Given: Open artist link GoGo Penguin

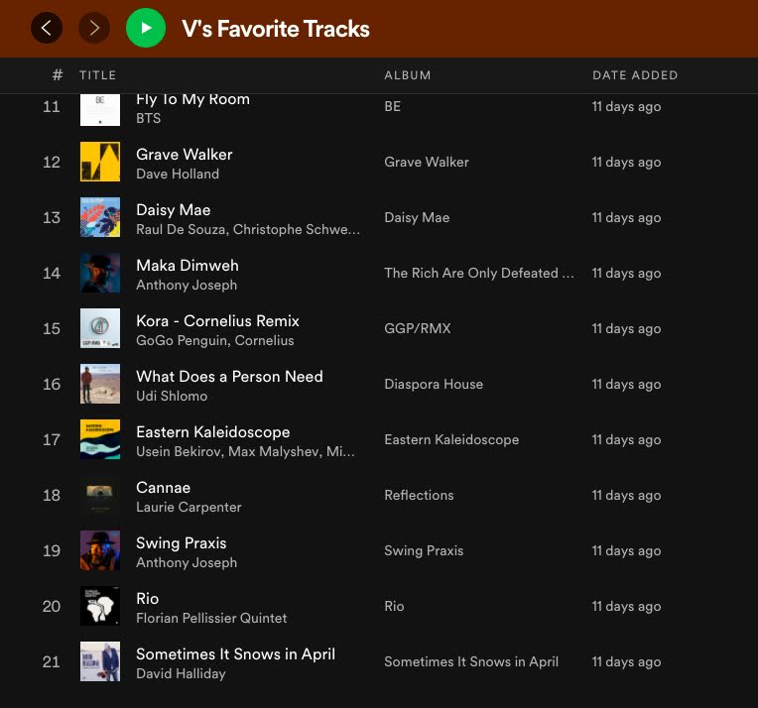Looking at the screenshot, I should coord(182,341).
